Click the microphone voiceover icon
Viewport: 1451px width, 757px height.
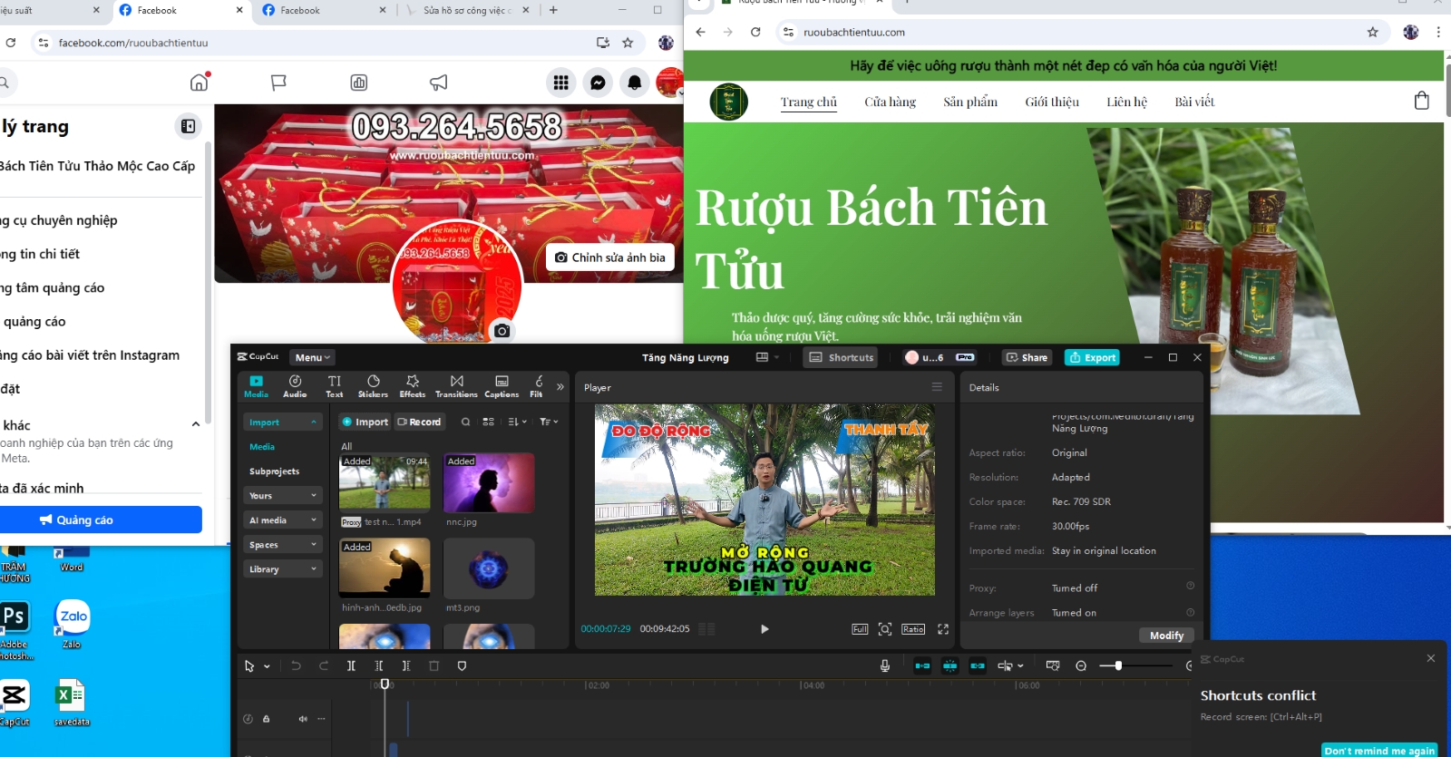[885, 665]
